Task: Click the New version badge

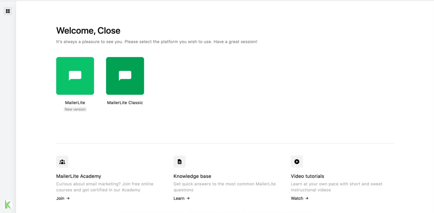Action: [x=75, y=109]
